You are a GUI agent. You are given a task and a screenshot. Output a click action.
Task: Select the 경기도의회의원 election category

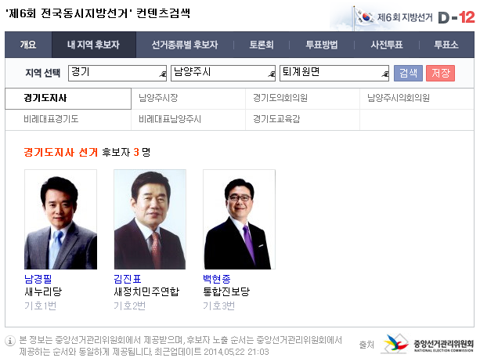tap(302, 99)
